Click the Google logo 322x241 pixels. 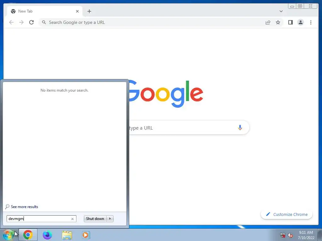point(166,94)
